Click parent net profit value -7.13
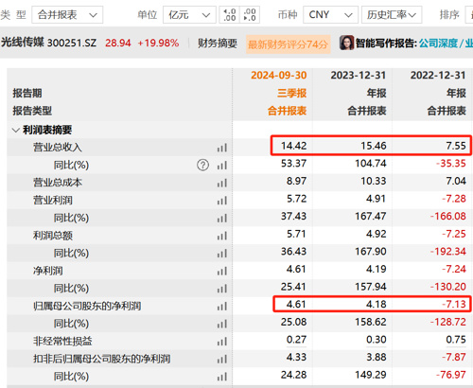The image size is (473, 388). 454,305
